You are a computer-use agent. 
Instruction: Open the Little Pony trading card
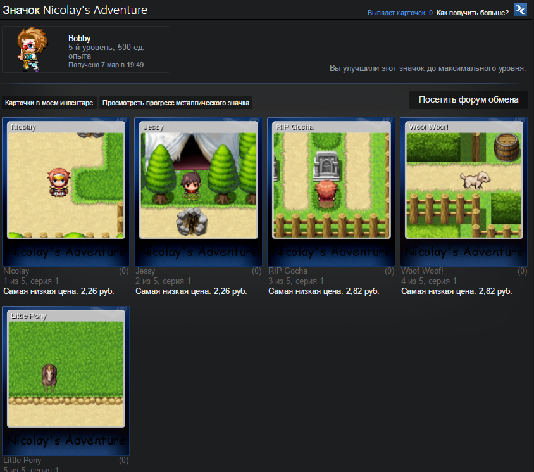tap(66, 381)
